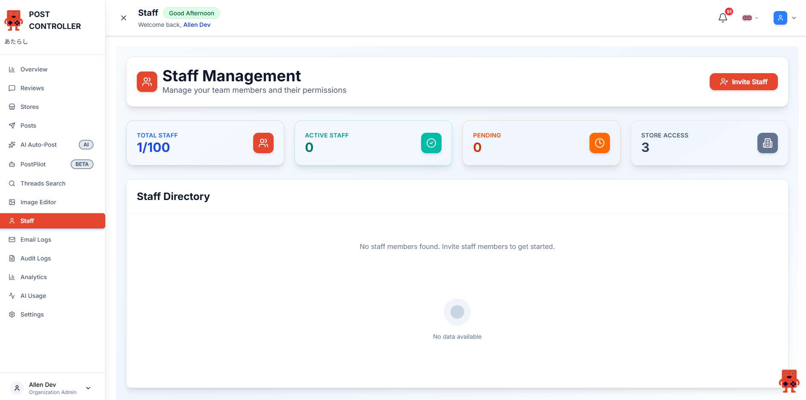
Task: Open Email Logs page
Action: 35,240
